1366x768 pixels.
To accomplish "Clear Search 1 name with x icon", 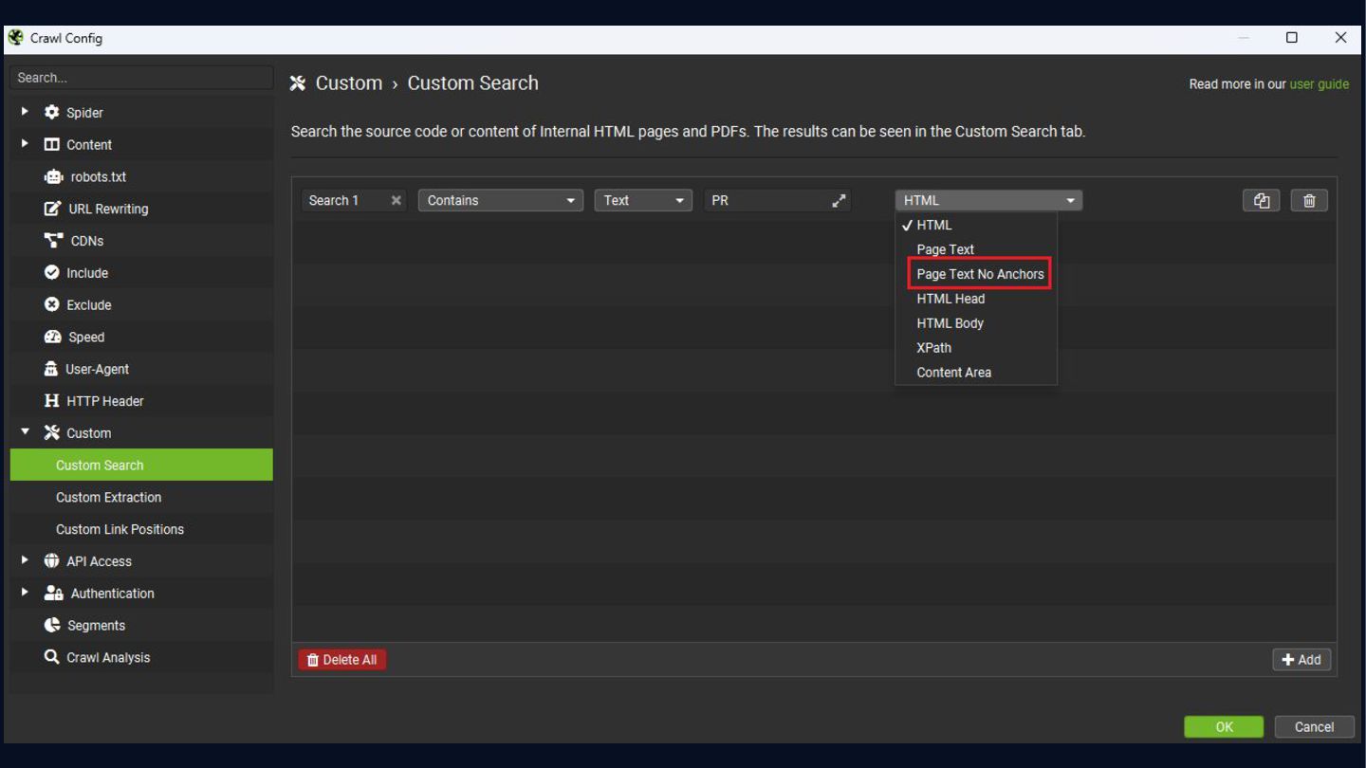I will tap(397, 200).
